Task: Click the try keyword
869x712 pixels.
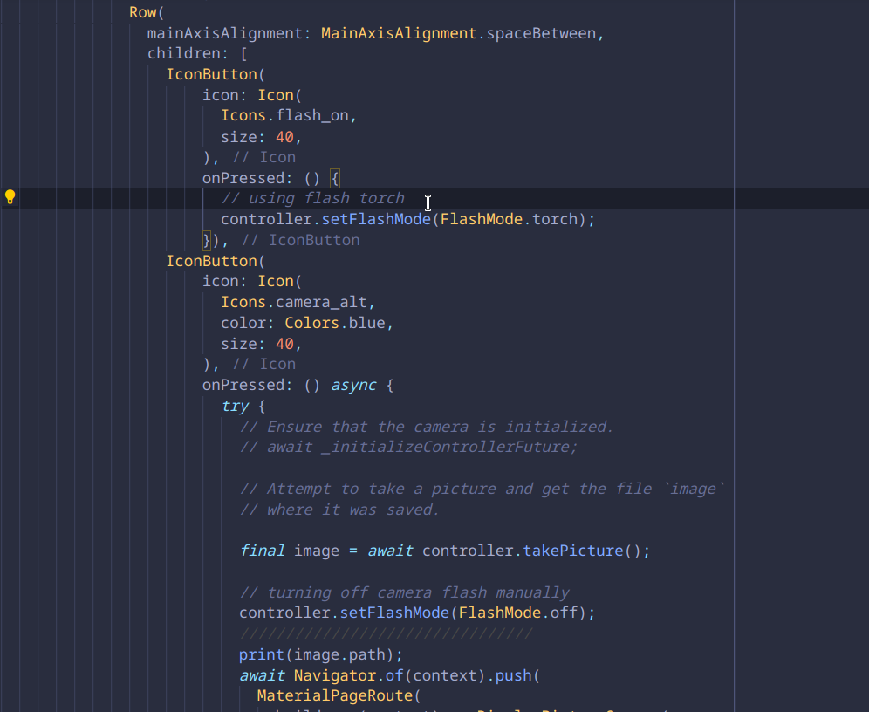Action: [x=235, y=406]
